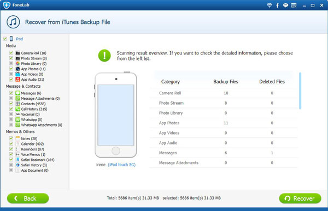Viewport: 328px width, 211px height.
Task: Toggle the Calendar checkbox
Action: coord(11,143)
